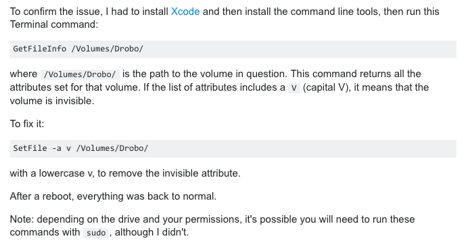Click the word SetFile in the second command
468x247 pixels.
[x=30, y=148]
